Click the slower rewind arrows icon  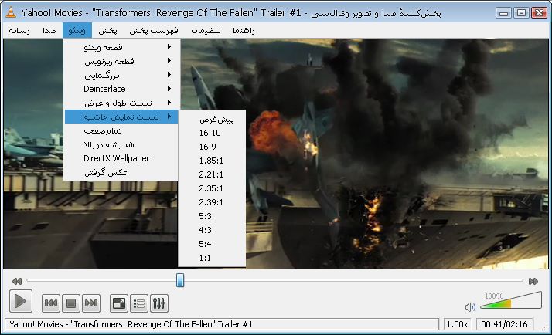coord(17,281)
